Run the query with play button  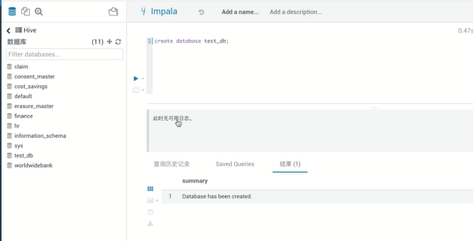tap(136, 79)
